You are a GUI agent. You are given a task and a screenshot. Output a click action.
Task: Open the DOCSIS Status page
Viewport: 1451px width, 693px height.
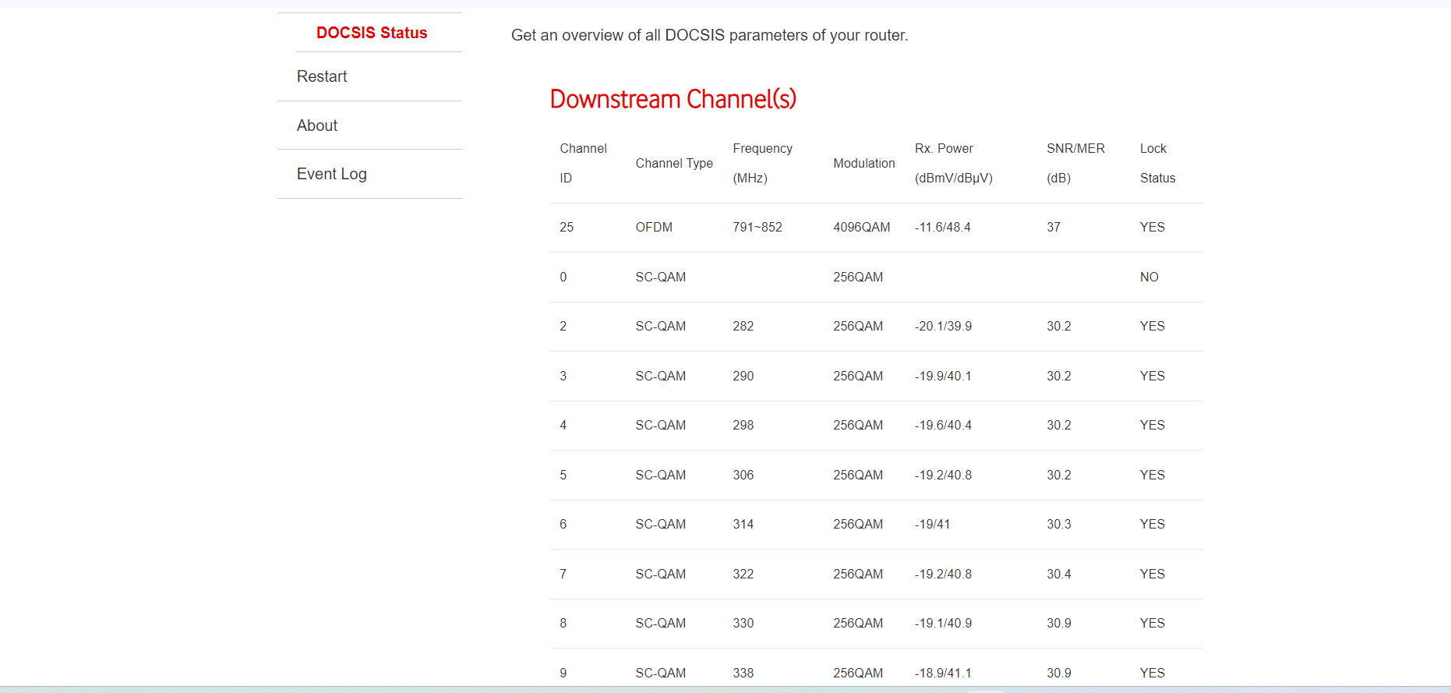click(372, 33)
